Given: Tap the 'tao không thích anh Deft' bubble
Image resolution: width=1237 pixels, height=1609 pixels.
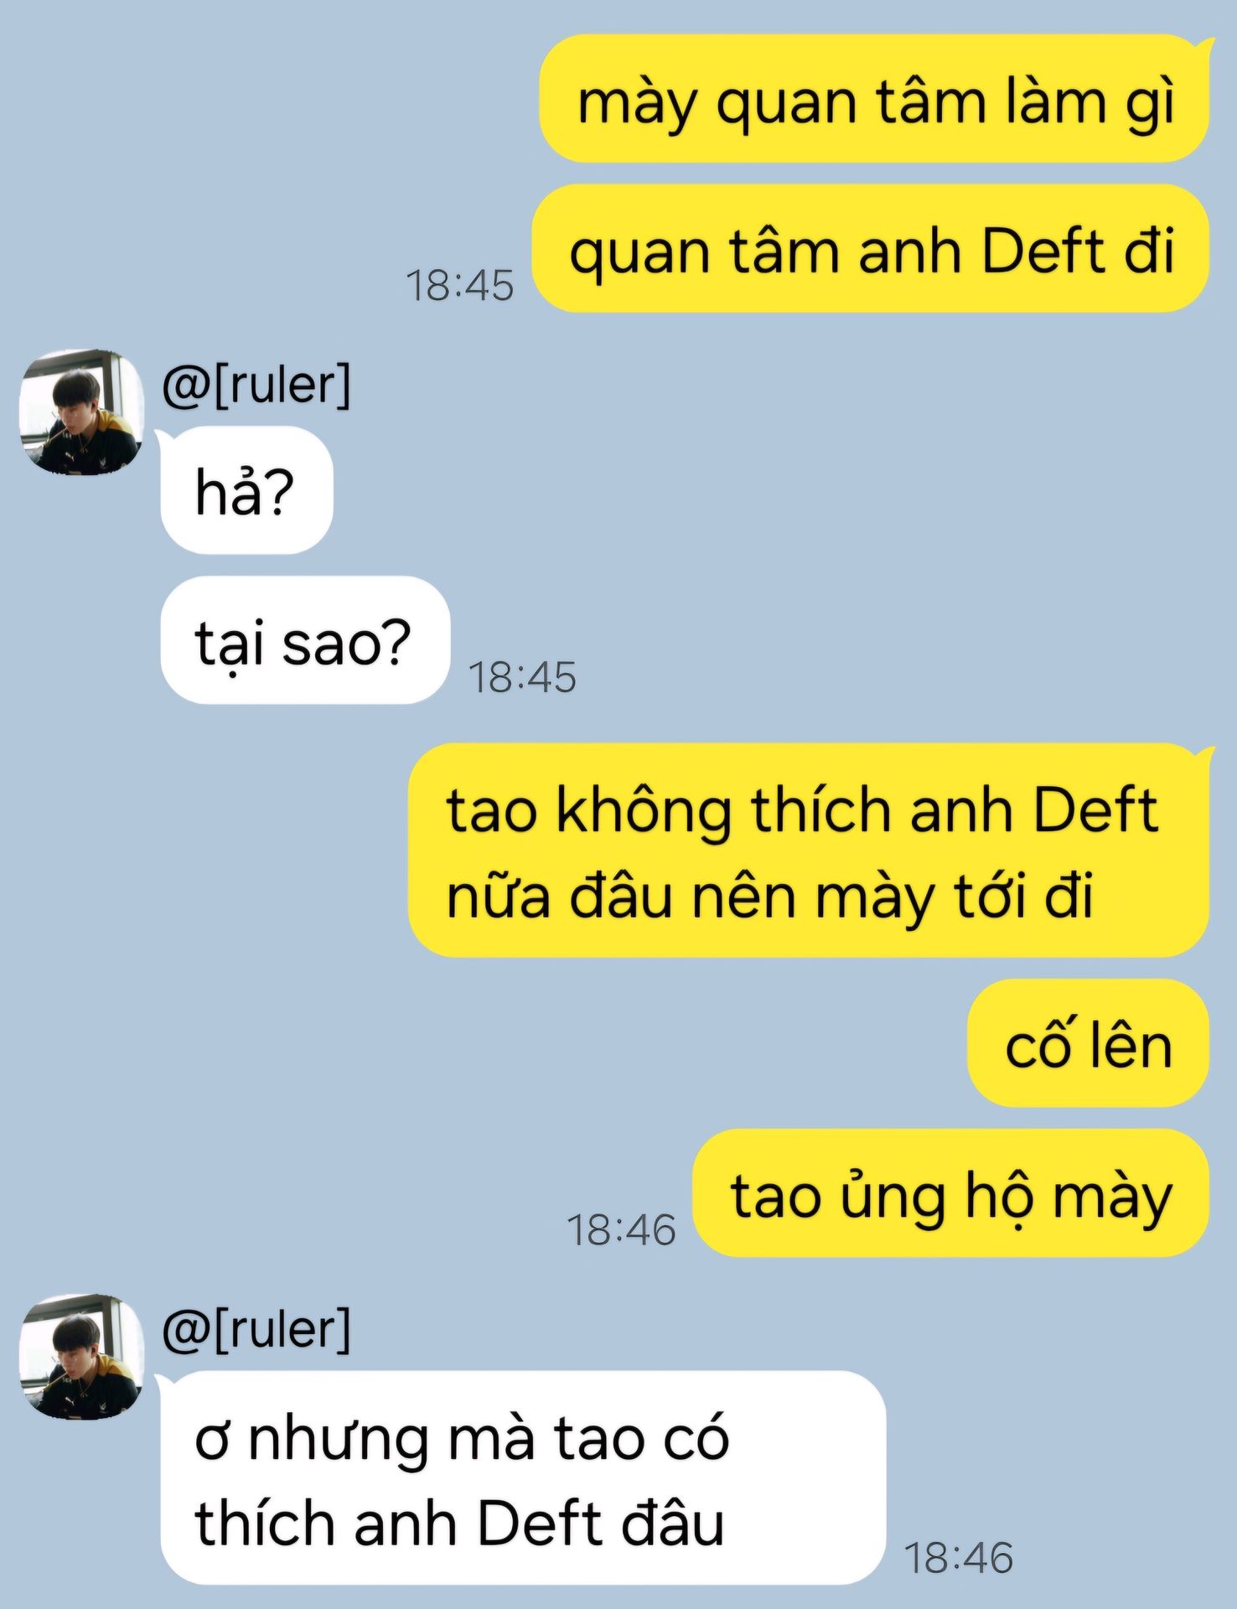Looking at the screenshot, I should point(809,851).
